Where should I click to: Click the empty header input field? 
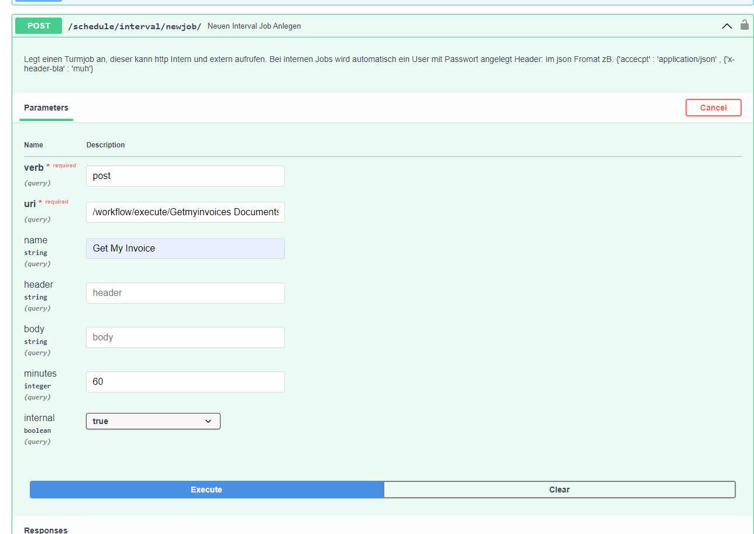[185, 293]
